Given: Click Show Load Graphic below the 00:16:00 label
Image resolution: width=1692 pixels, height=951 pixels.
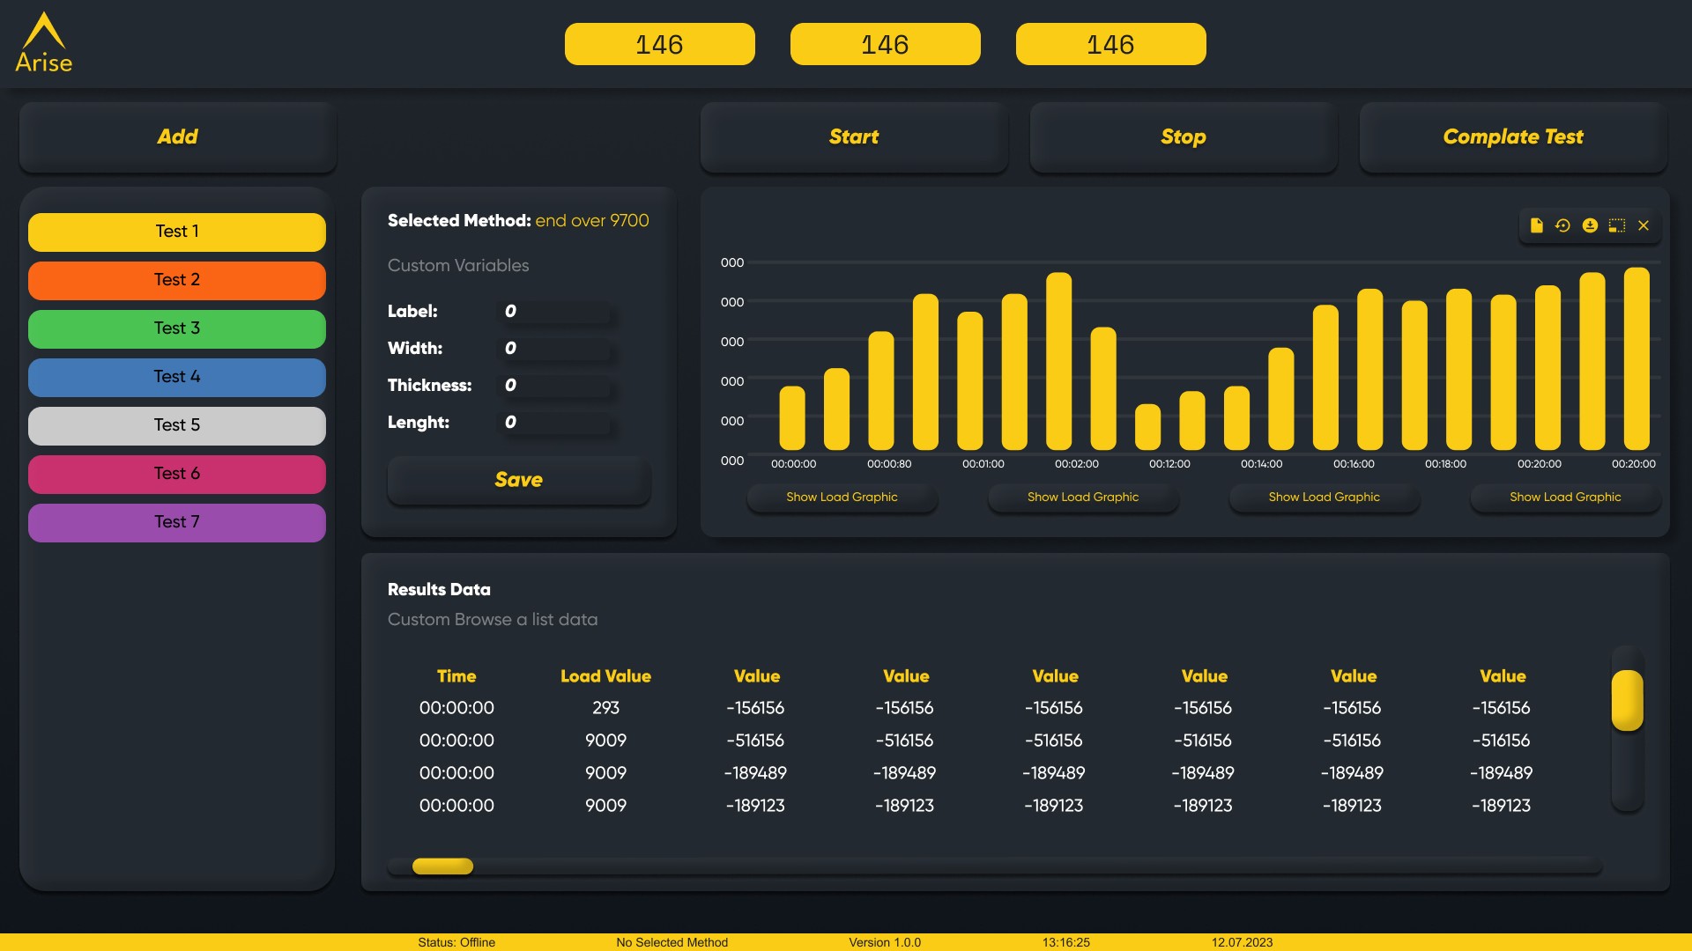Looking at the screenshot, I should click(1325, 498).
